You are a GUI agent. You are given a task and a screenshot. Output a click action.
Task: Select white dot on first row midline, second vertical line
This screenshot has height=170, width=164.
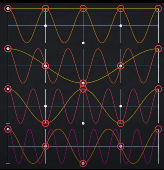point(46,26)
